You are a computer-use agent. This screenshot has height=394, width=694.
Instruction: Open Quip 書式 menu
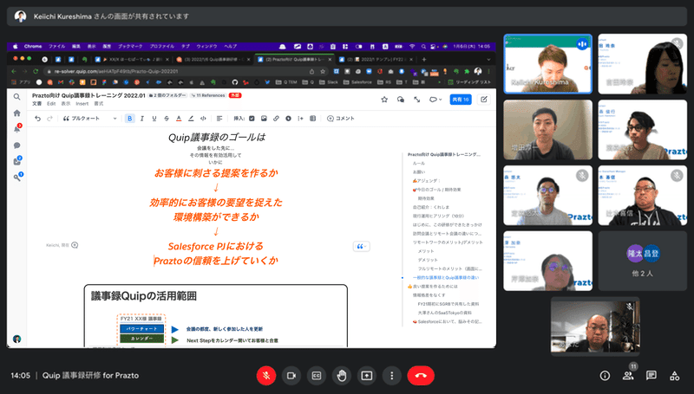point(98,104)
